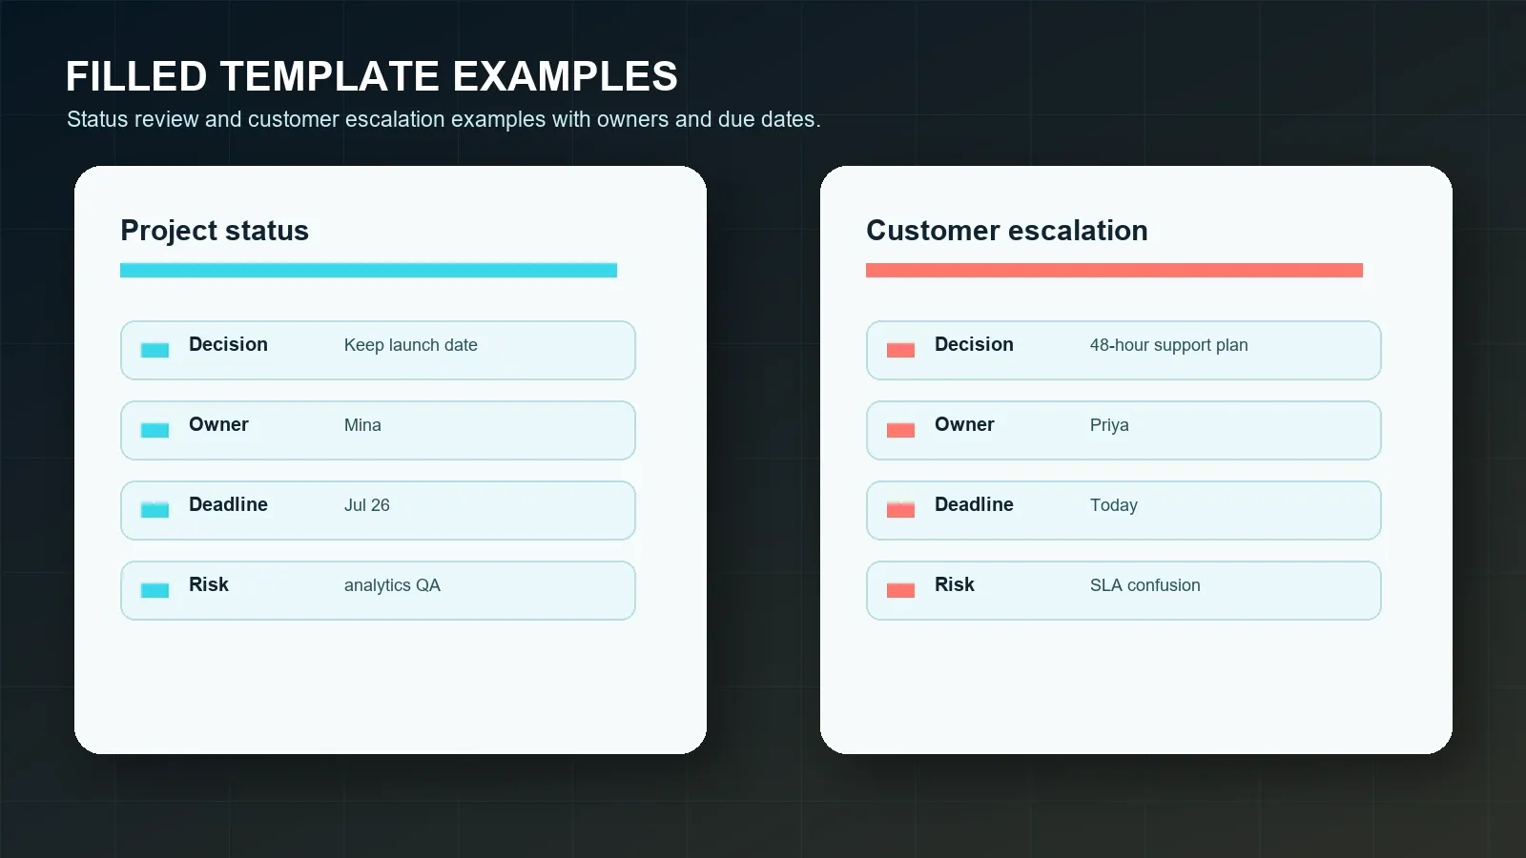Click the 'Customer escalation' card heading
Viewport: 1526px width, 858px height.
tap(1007, 231)
